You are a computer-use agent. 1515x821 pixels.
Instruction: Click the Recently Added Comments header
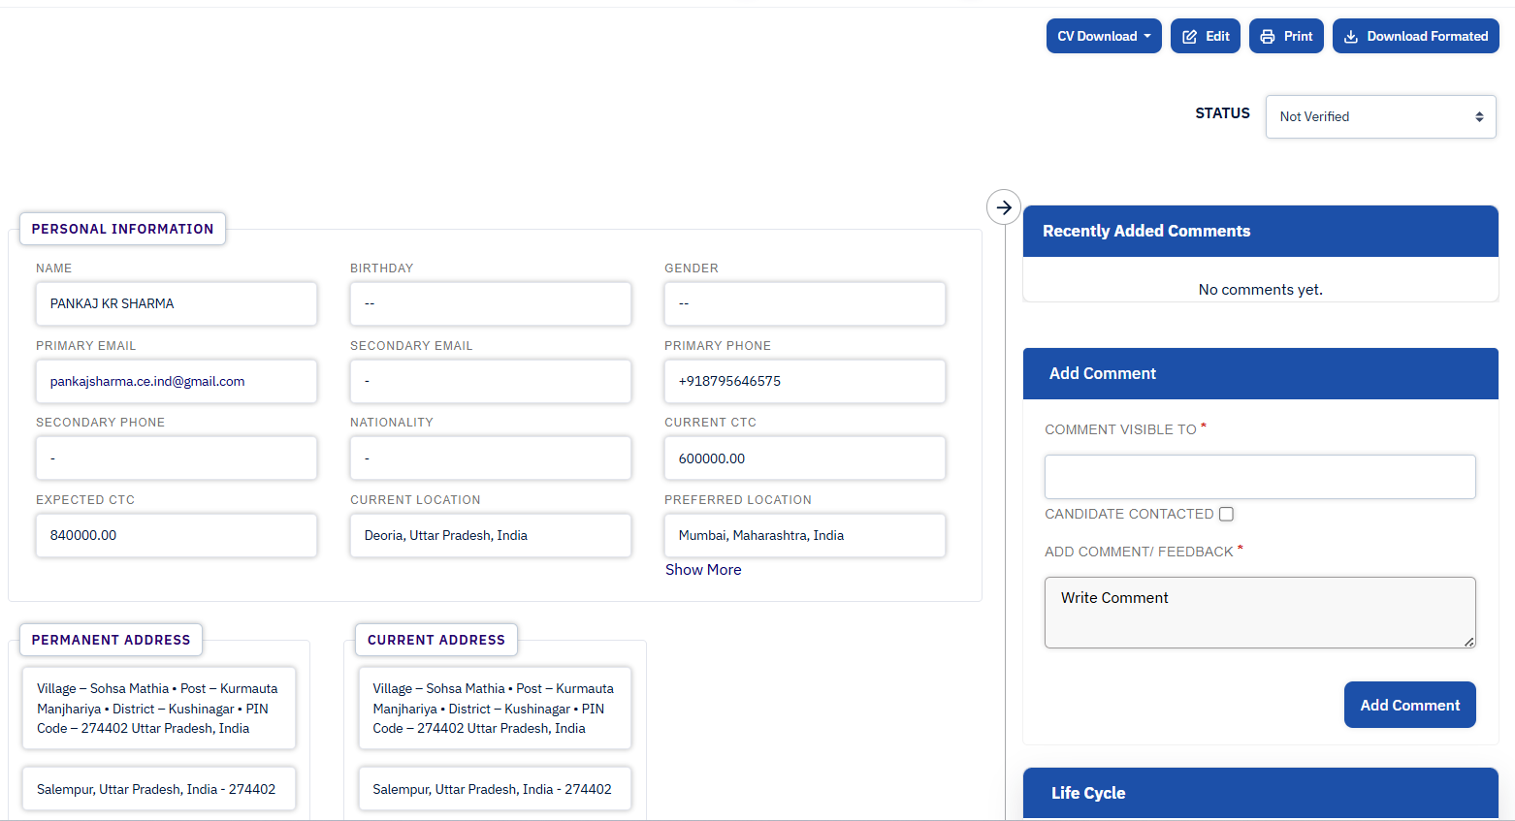click(1261, 231)
